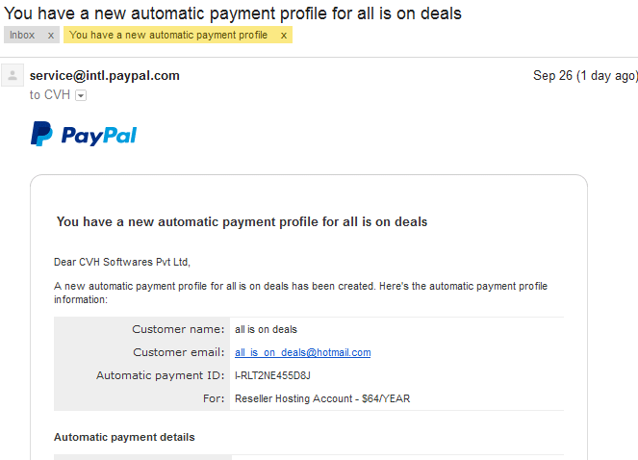Expand recipient details arrow next to CVH

[81, 95]
